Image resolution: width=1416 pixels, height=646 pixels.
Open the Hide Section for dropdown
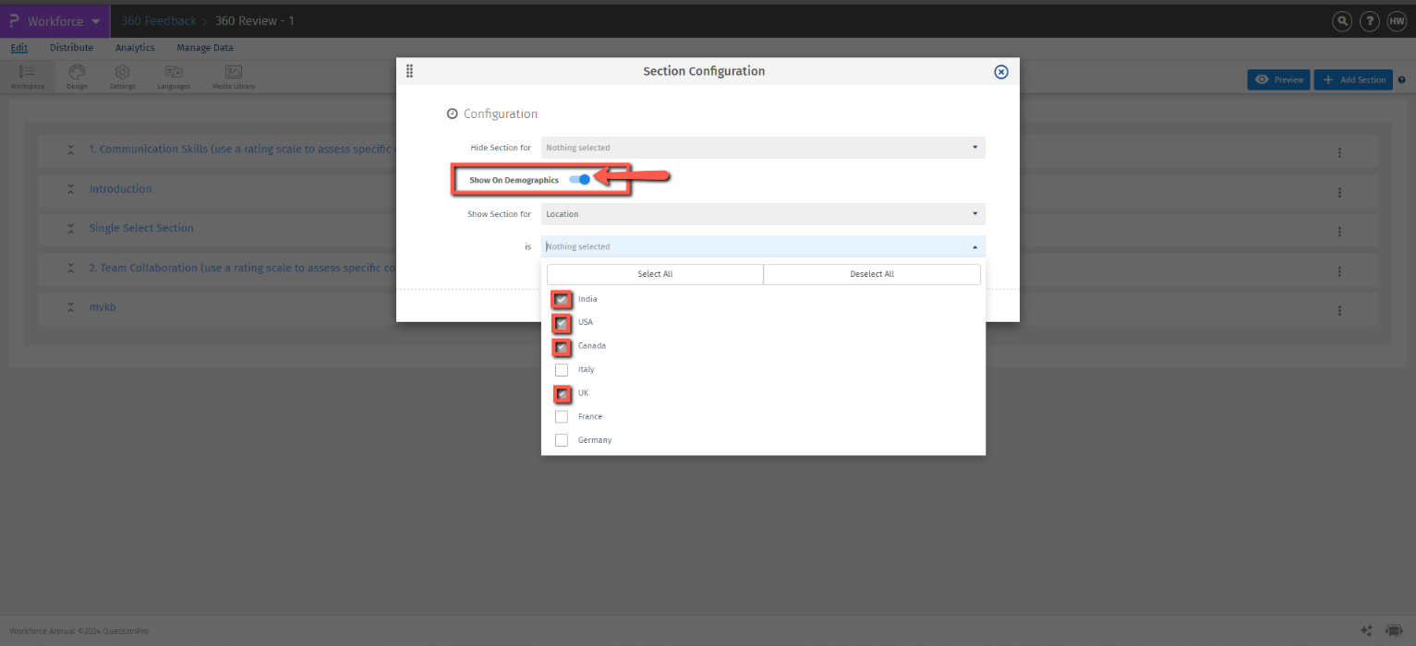pos(763,148)
